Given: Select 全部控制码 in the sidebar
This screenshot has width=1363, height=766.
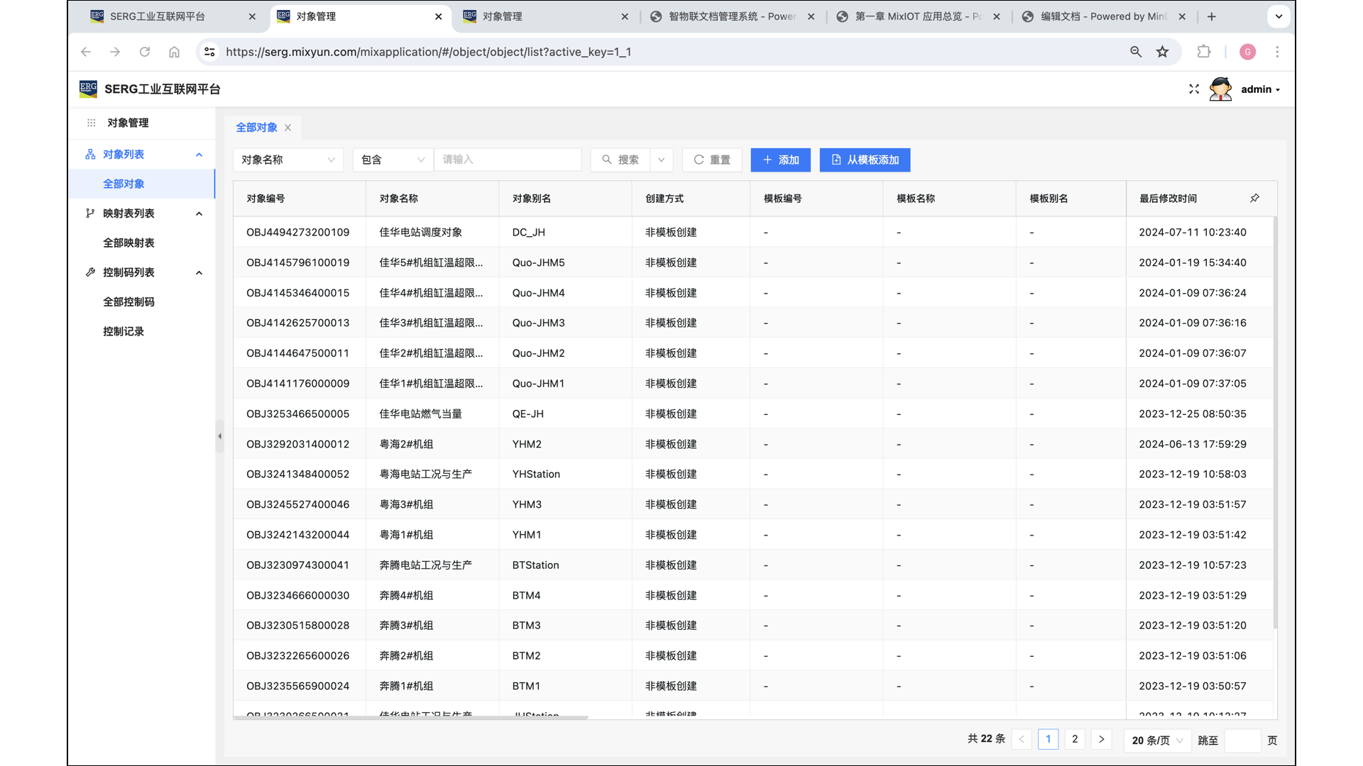Looking at the screenshot, I should 128,301.
